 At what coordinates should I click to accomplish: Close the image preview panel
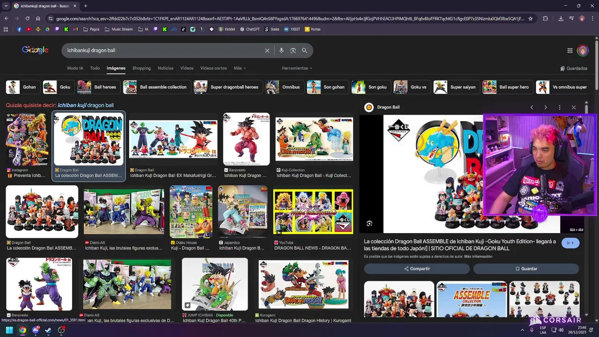[574, 107]
